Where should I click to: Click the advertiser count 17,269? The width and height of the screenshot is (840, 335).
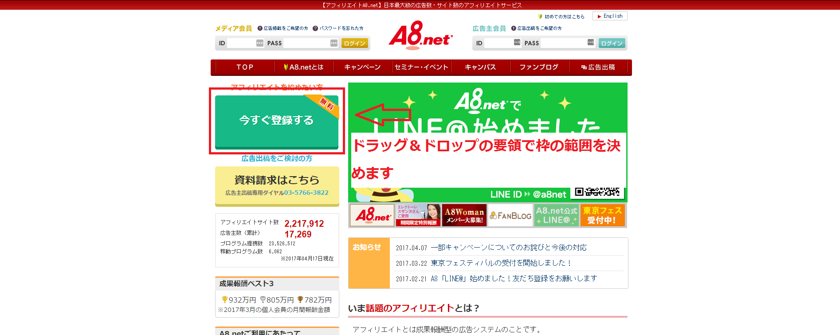coord(298,234)
